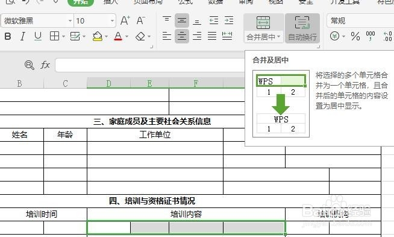Screen dimensions: 394x237
Task: Align text right
Action: (x=197, y=36)
